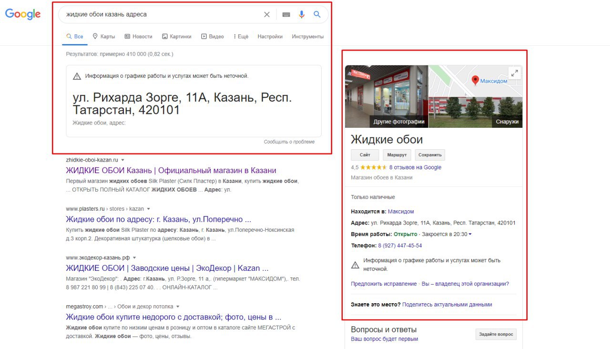
Task: Click Вы – владелец этой организации link
Action: pos(465,284)
